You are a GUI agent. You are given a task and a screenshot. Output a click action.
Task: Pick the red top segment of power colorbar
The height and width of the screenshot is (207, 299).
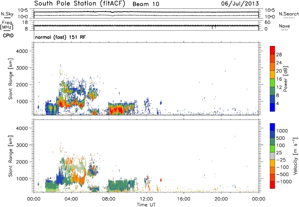click(x=272, y=50)
